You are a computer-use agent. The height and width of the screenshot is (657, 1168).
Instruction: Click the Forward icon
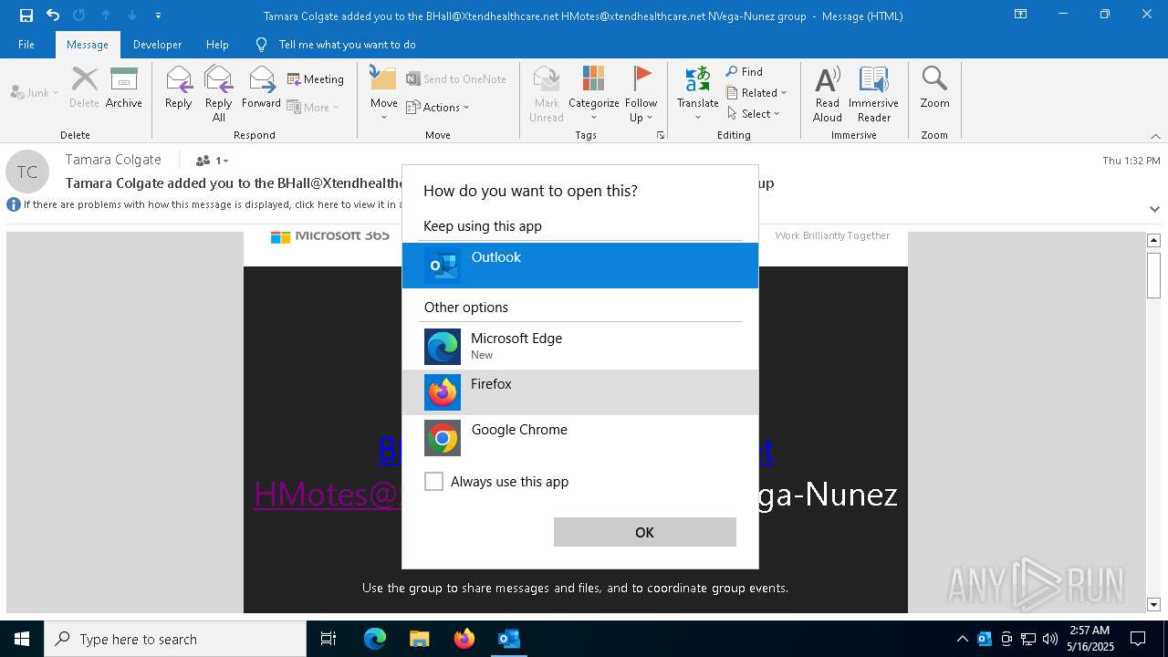pos(261,88)
